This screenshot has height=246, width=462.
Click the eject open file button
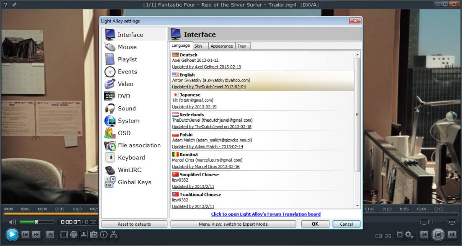click(51, 235)
